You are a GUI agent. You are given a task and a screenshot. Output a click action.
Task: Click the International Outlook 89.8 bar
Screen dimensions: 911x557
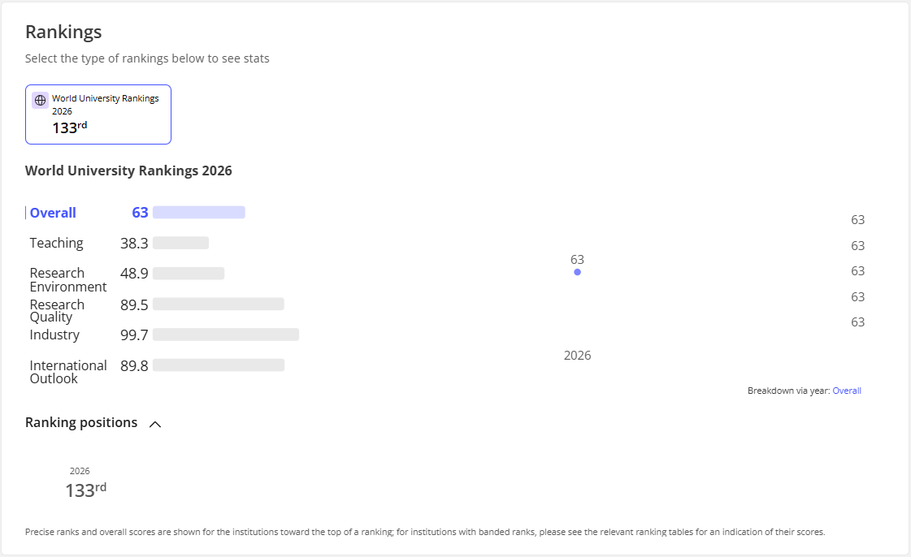click(x=219, y=365)
